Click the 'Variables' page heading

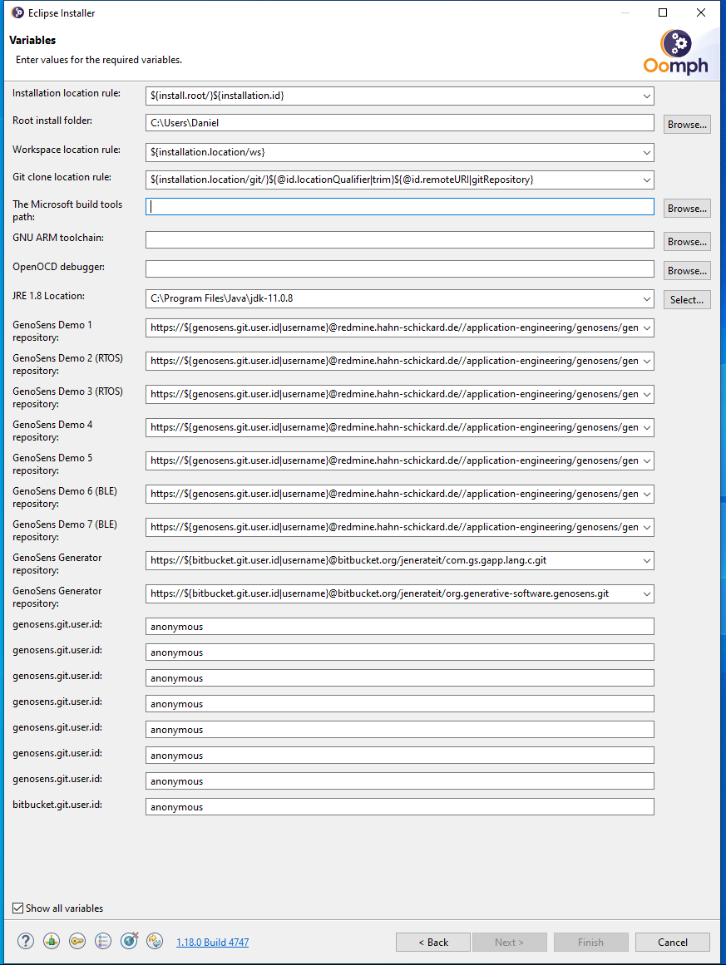click(x=32, y=40)
